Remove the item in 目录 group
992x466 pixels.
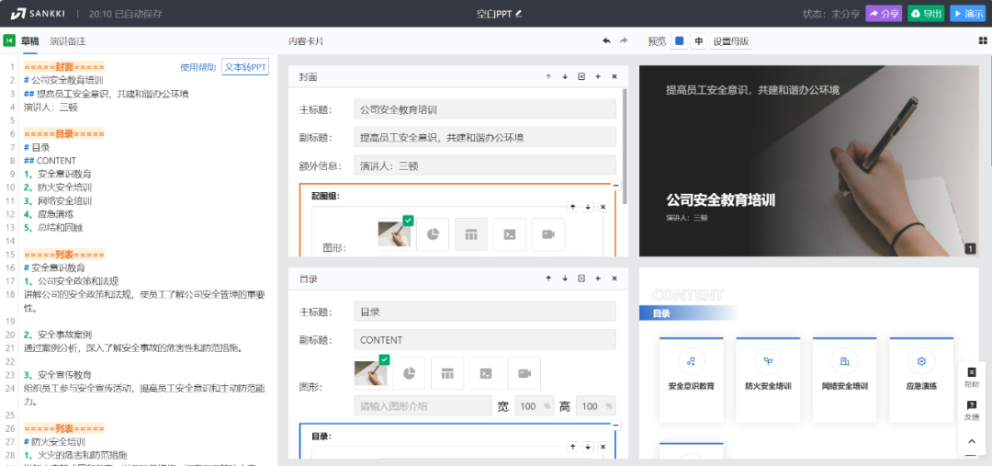click(603, 447)
